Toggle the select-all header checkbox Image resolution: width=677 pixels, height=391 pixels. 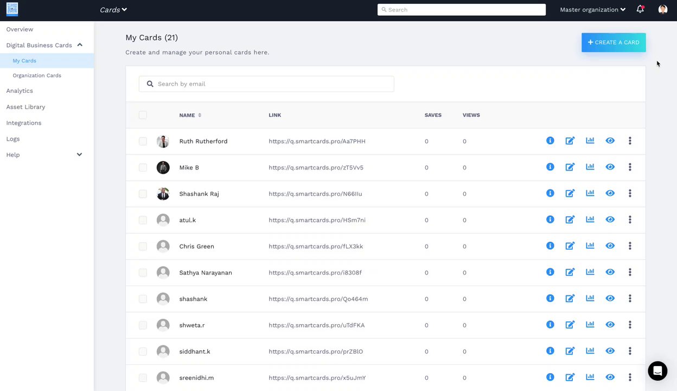(x=143, y=115)
